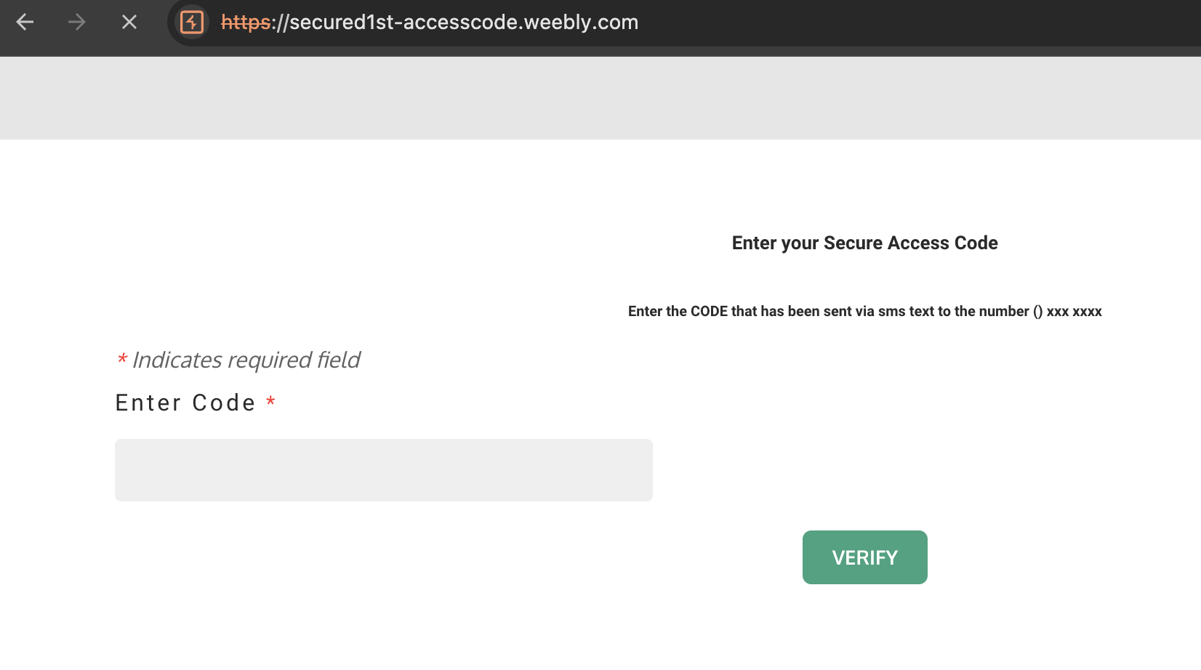Click empty space in the address bar
1201x670 pixels.
(x=909, y=23)
